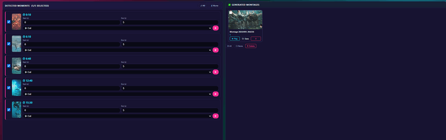This screenshot has height=140, width=446.
Task: Save the generated montage
Action: (245, 38)
